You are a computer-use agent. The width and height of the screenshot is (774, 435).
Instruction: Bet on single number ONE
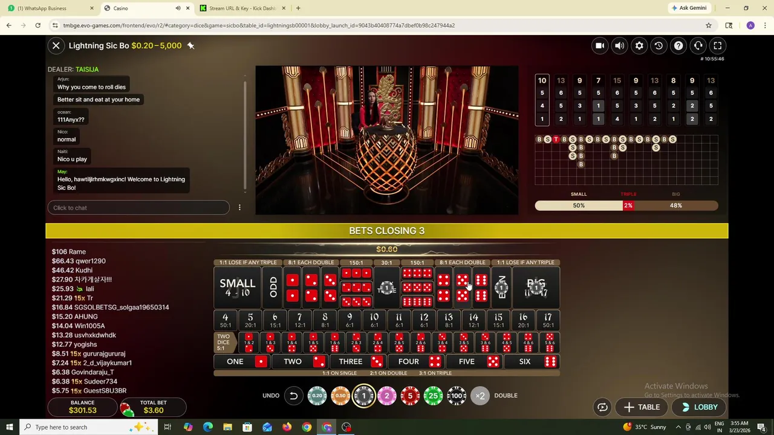(x=242, y=361)
